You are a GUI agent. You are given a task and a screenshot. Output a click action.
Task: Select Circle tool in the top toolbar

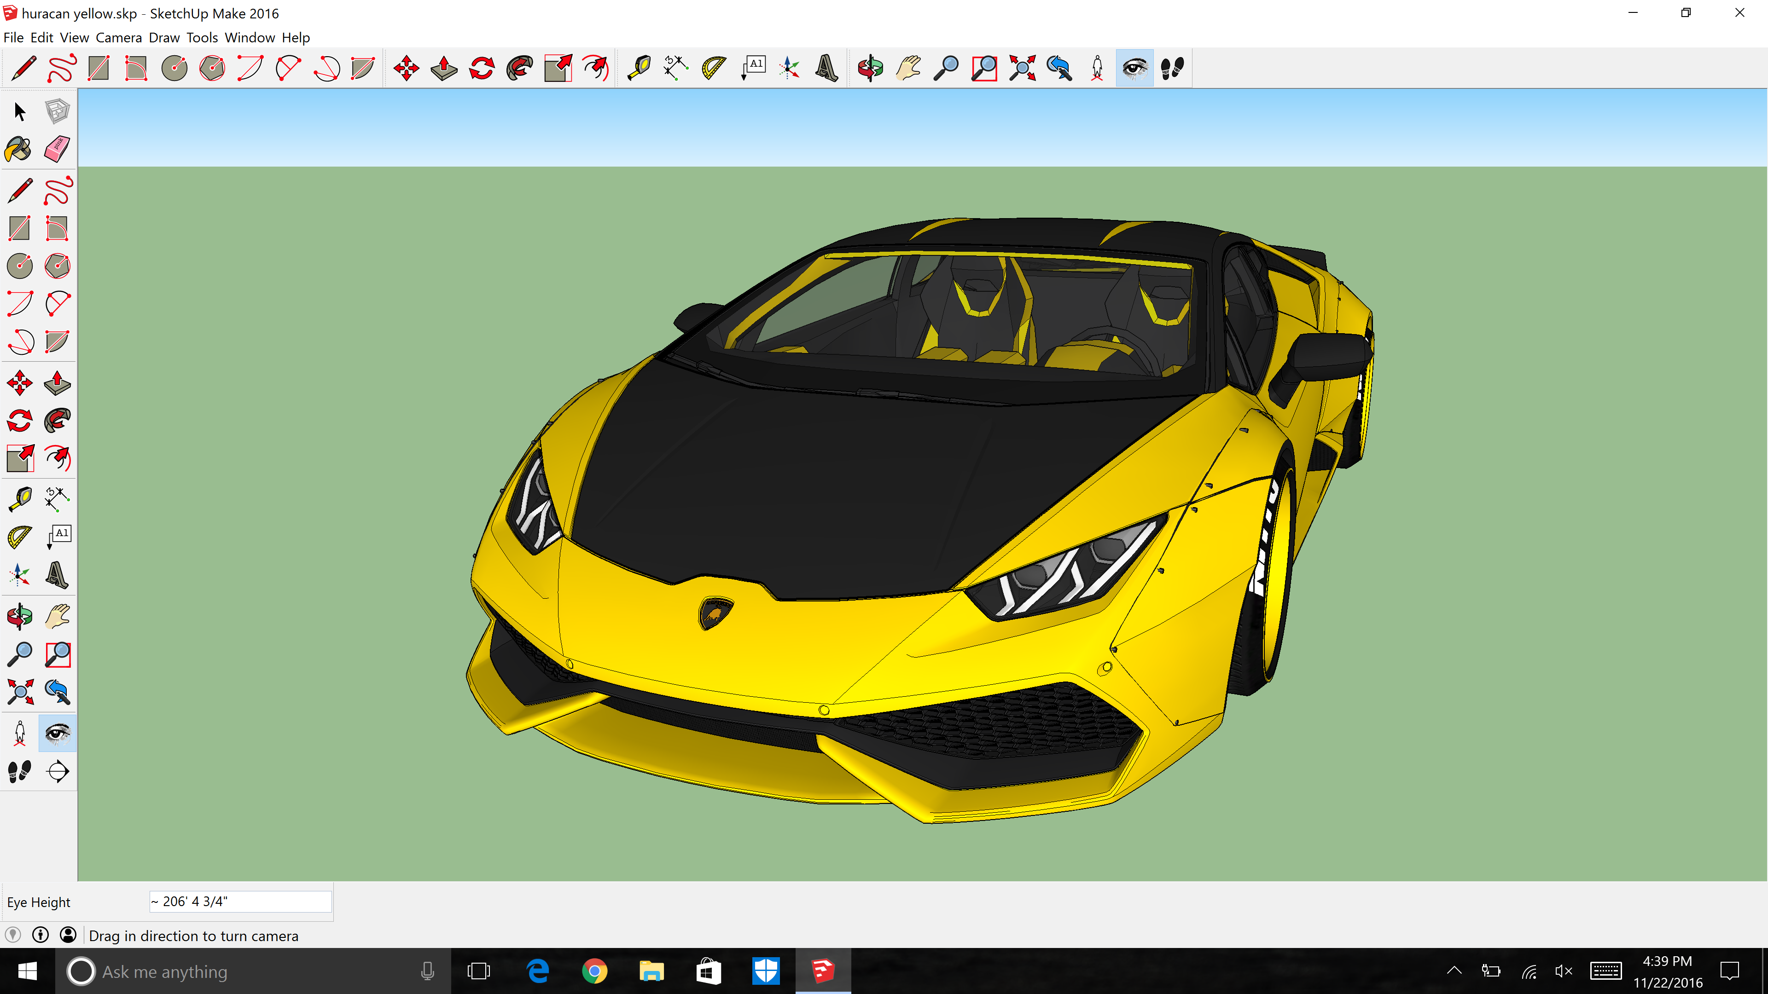click(x=174, y=68)
